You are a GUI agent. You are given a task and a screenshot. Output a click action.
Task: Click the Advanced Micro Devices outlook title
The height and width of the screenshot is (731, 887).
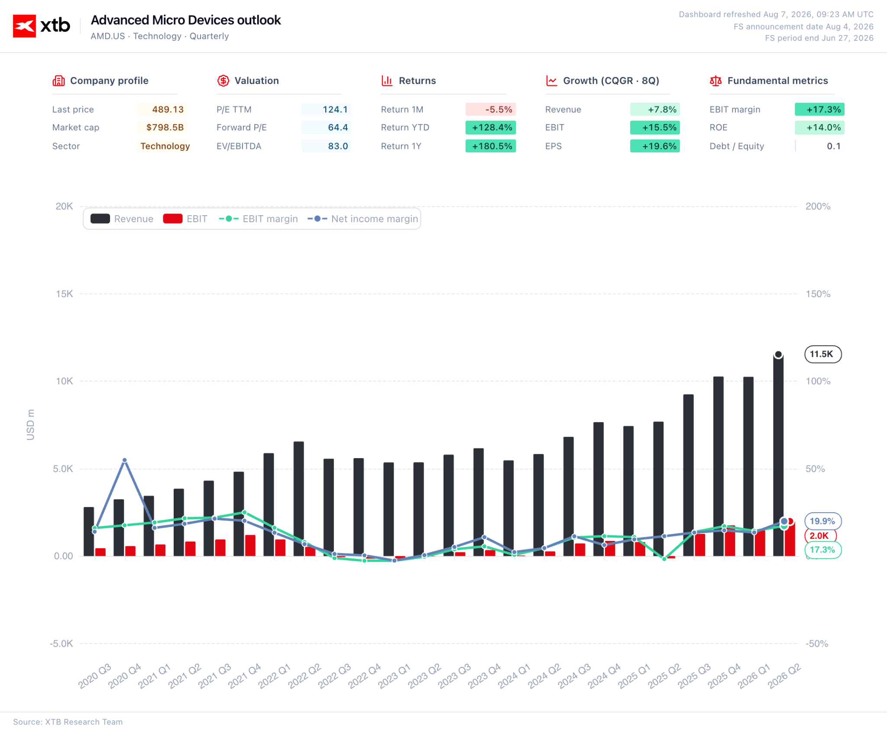186,20
